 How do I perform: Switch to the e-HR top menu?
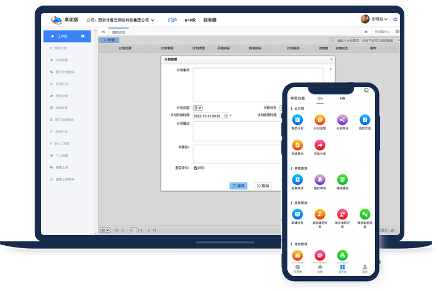(190, 20)
